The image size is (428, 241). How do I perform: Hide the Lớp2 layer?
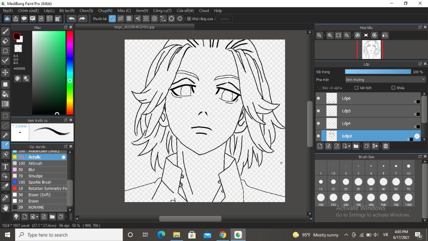click(x=318, y=136)
